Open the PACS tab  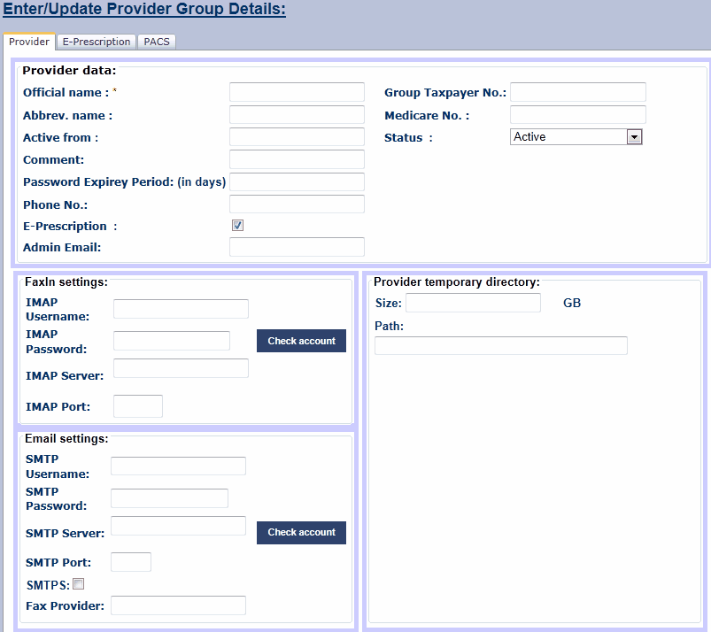(x=157, y=42)
